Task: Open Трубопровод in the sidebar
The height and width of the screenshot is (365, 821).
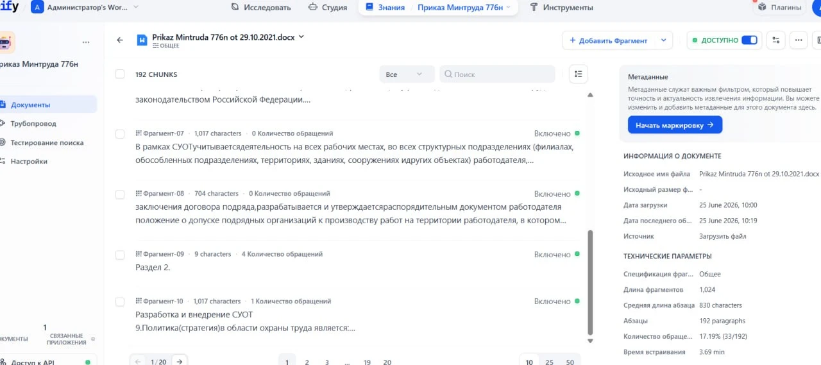Action: click(x=48, y=123)
